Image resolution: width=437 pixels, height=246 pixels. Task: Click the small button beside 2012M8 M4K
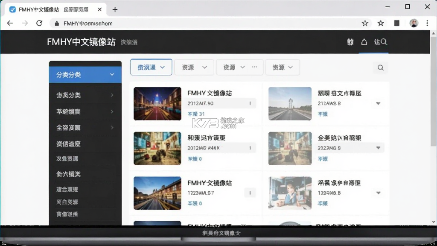click(x=250, y=148)
